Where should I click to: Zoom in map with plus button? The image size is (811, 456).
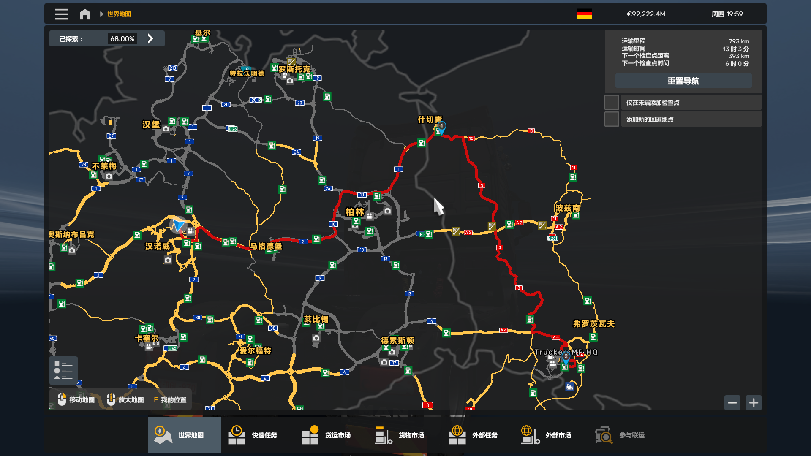click(754, 403)
